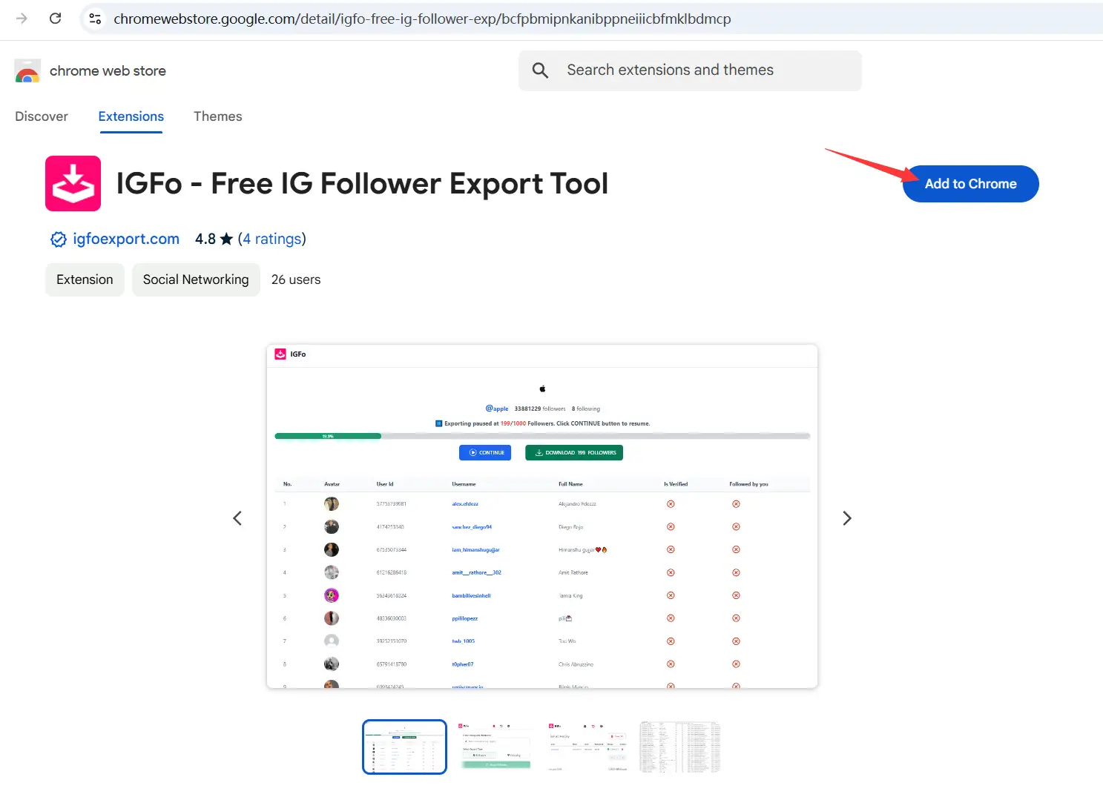This screenshot has height=797, width=1103.
Task: Reload the page with the refresh icon
Action: click(x=55, y=19)
